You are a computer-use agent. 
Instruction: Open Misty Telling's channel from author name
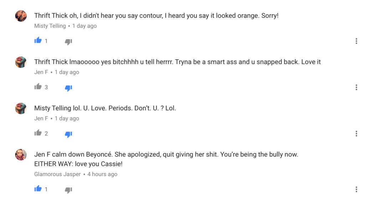pos(50,26)
